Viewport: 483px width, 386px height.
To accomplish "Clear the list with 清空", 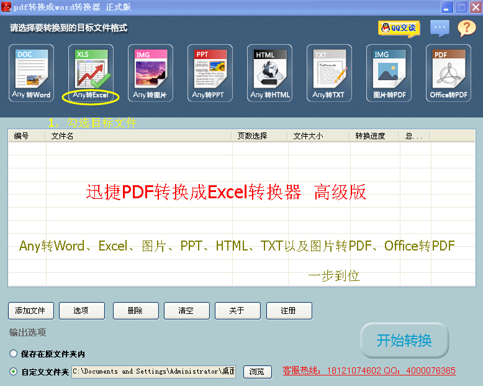I will coord(187,310).
